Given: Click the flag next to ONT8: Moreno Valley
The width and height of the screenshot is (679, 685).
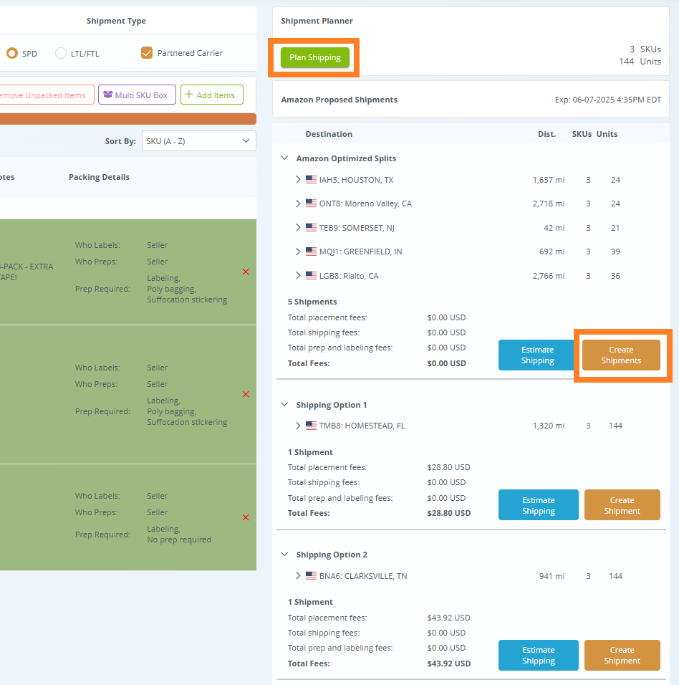Looking at the screenshot, I should click(x=311, y=203).
